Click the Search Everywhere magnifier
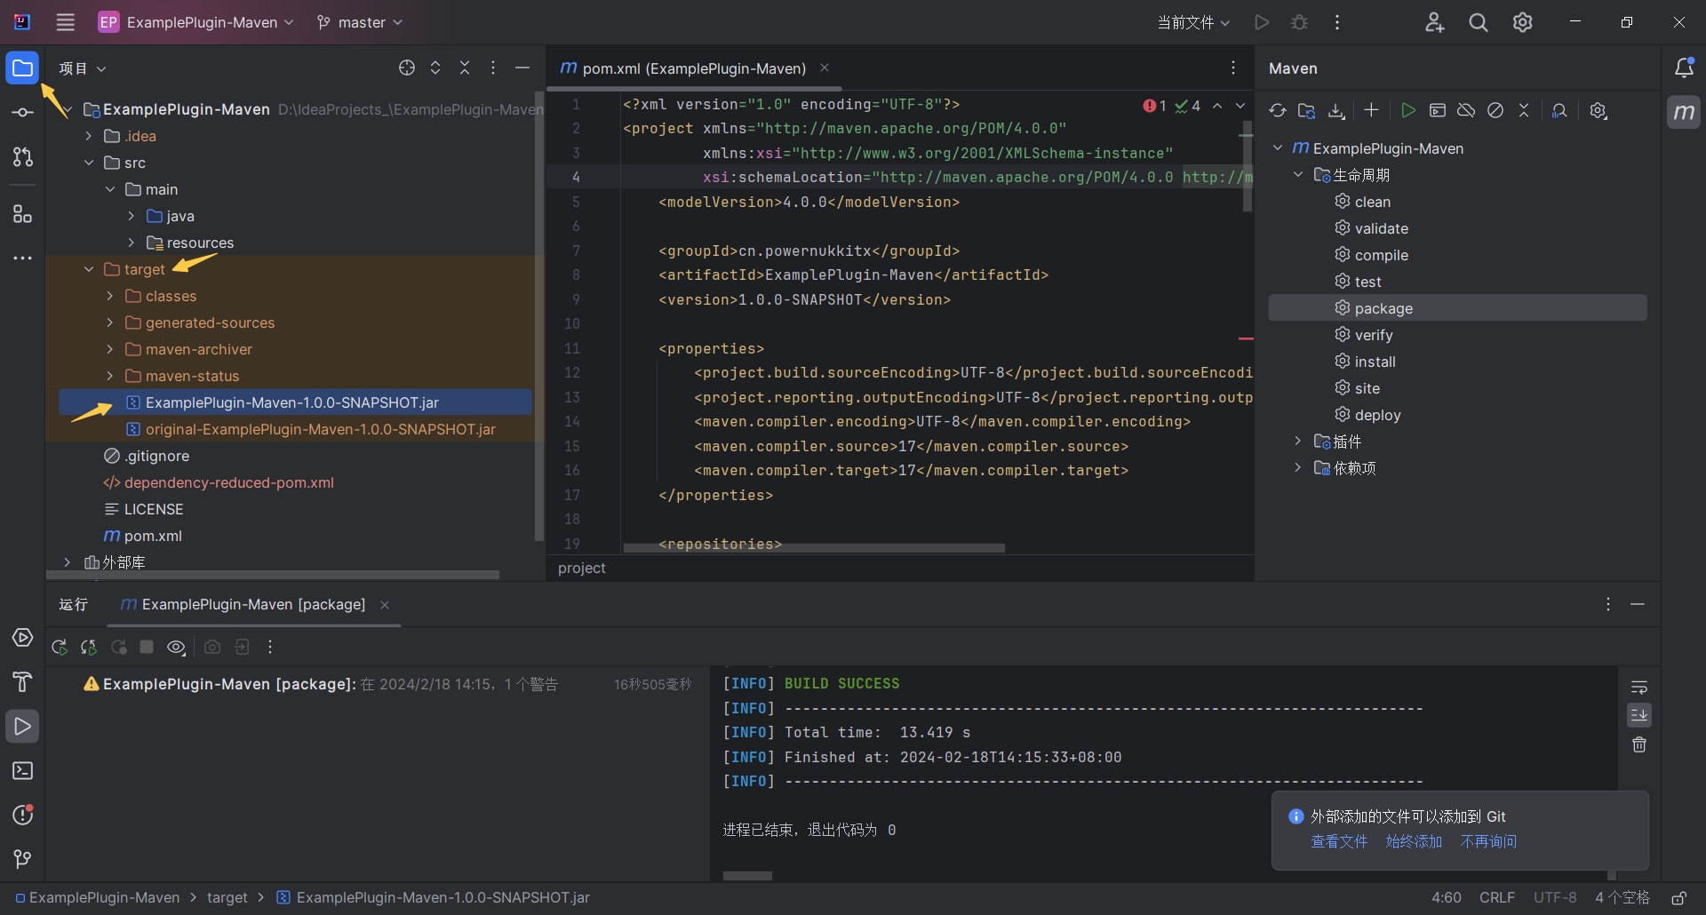Image resolution: width=1706 pixels, height=915 pixels. point(1479,22)
